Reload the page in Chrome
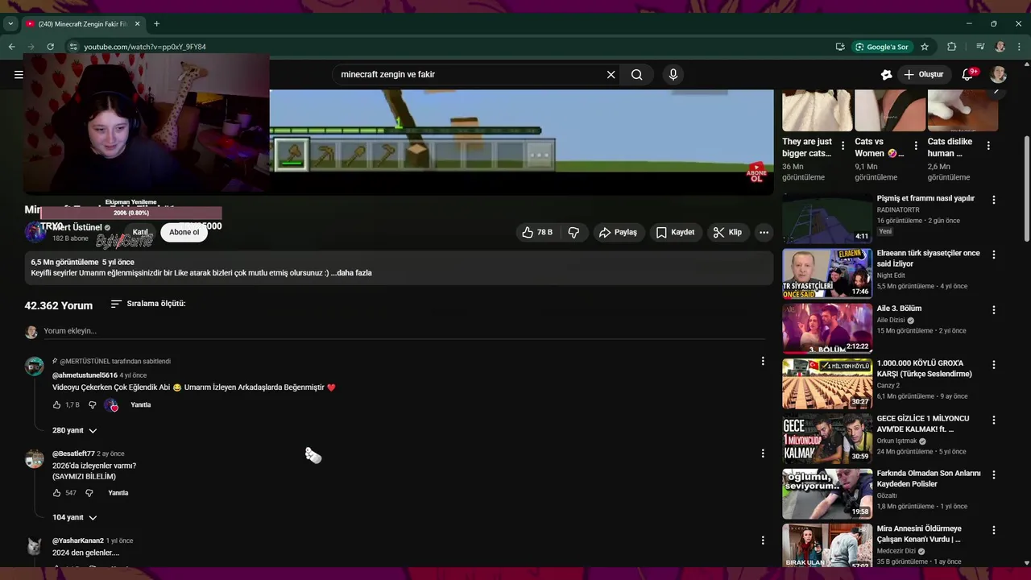Screen dimensions: 1031x580 click(x=50, y=47)
